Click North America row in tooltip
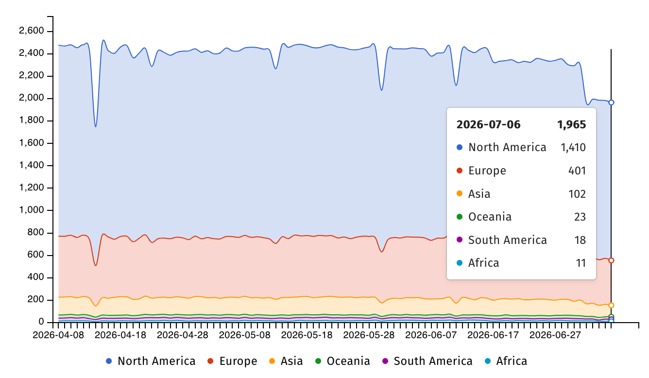Image resolution: width=649 pixels, height=378 pixels. [x=521, y=147]
